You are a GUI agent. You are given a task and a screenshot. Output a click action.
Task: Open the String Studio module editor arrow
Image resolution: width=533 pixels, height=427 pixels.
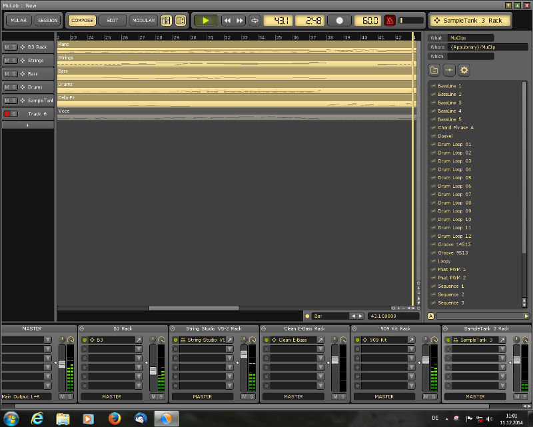pos(230,340)
